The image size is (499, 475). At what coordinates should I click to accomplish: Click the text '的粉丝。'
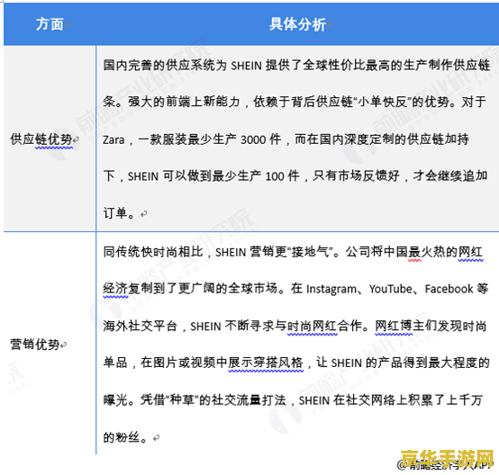[125, 437]
